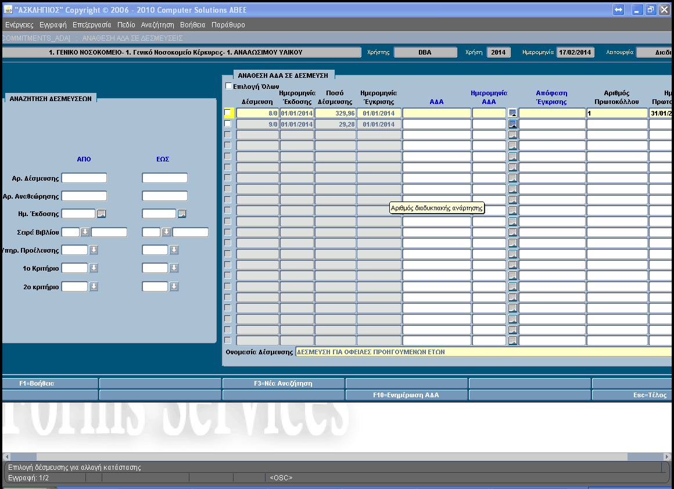Open Υπηρ. Προέλευσης ΑΠΟ dropdown list

(x=94, y=250)
